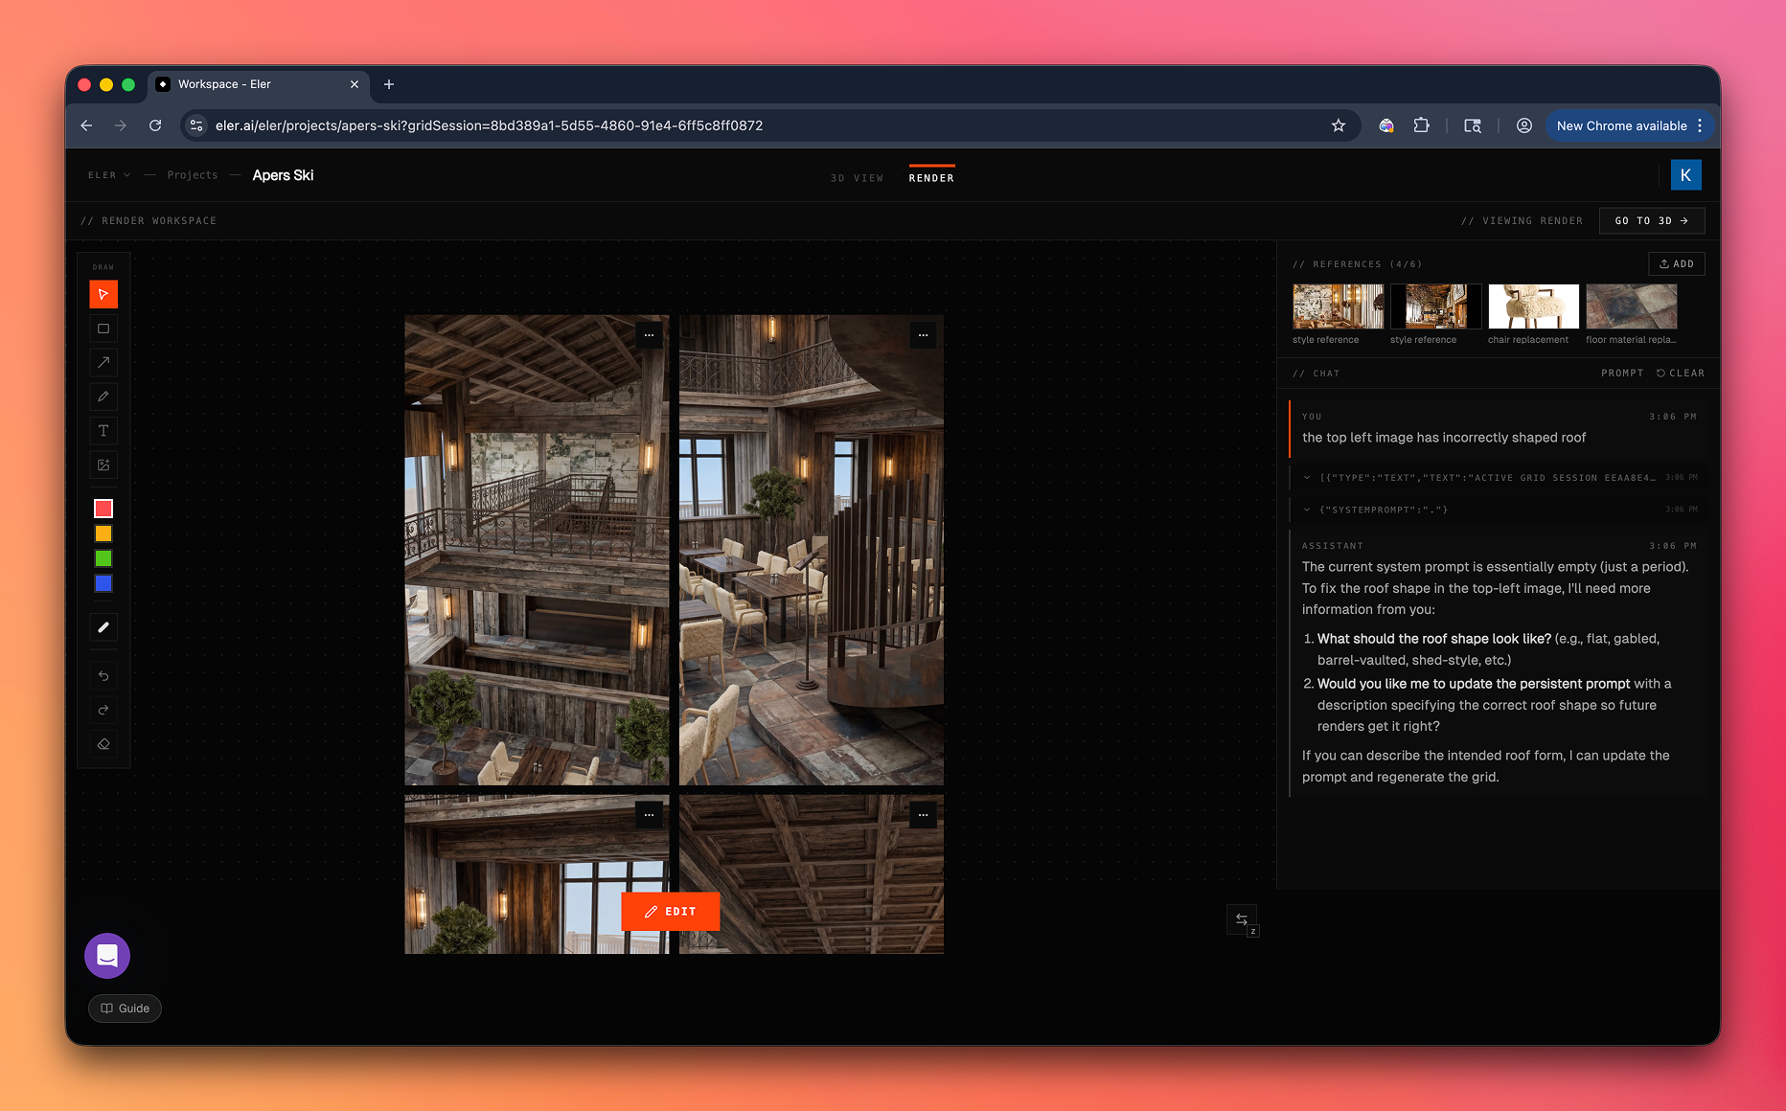Open options menu on top-left render
The height and width of the screenshot is (1111, 1786).
tap(649, 335)
